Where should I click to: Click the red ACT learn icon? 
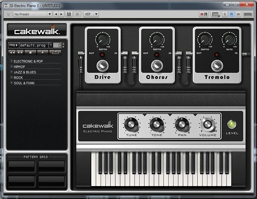click(203, 14)
